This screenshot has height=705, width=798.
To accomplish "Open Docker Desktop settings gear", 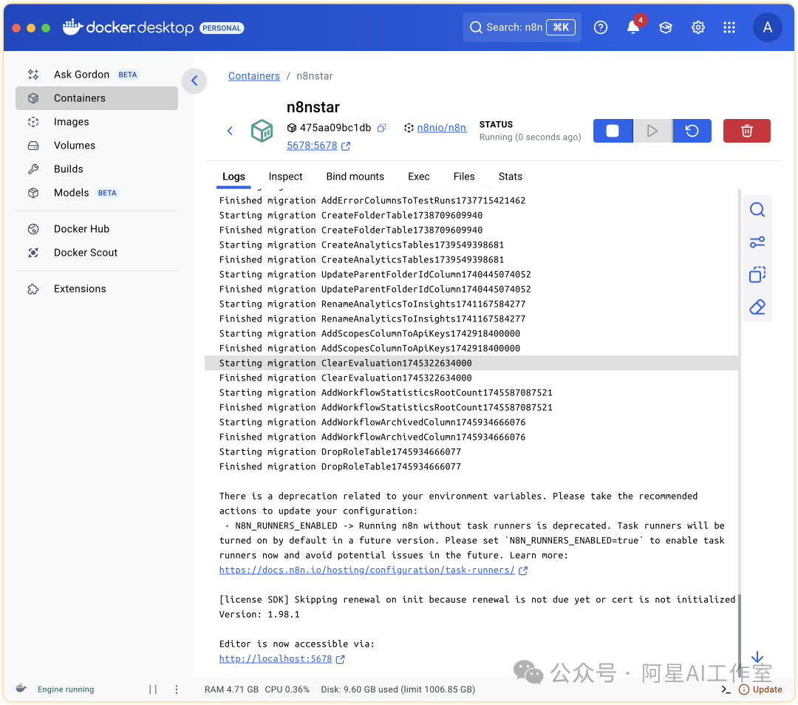I will pyautogui.click(x=698, y=27).
